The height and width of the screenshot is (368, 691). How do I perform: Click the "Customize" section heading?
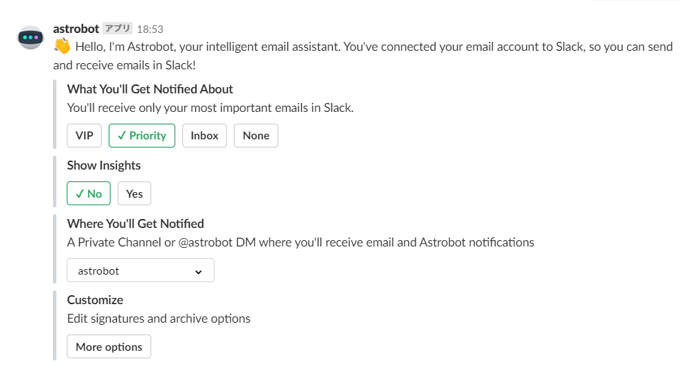[95, 300]
